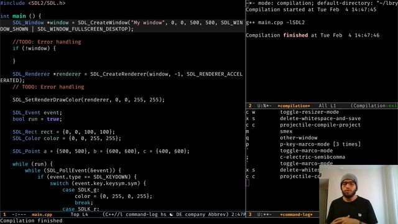
Task: Click 'SDL_Event event;' declaration
Action: (x=37, y=113)
